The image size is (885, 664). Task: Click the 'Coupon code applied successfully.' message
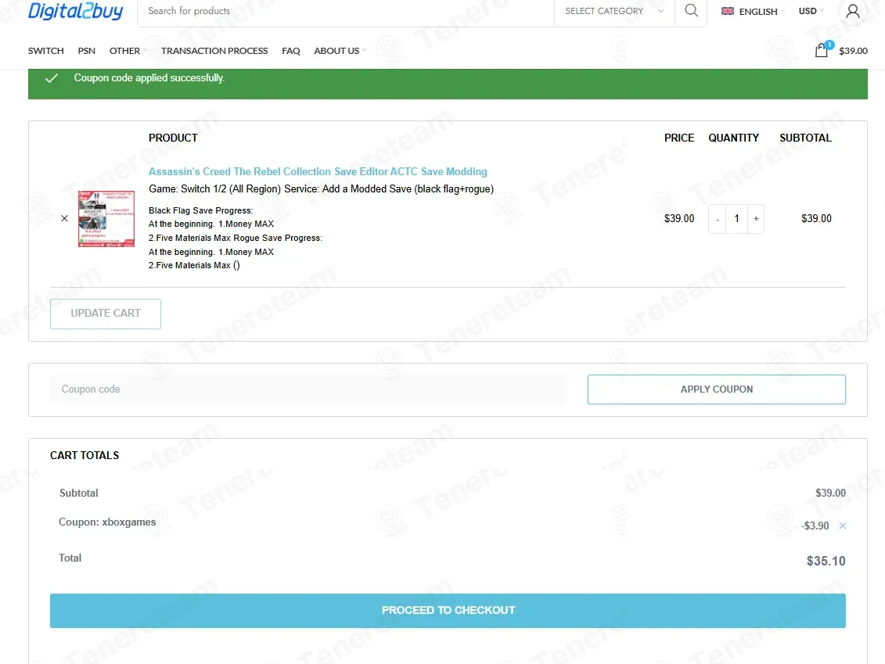coord(149,78)
